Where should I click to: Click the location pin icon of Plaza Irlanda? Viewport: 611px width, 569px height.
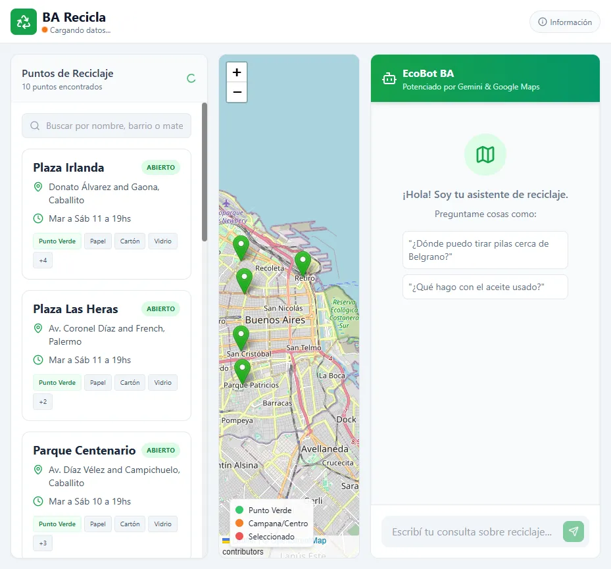click(x=37, y=187)
